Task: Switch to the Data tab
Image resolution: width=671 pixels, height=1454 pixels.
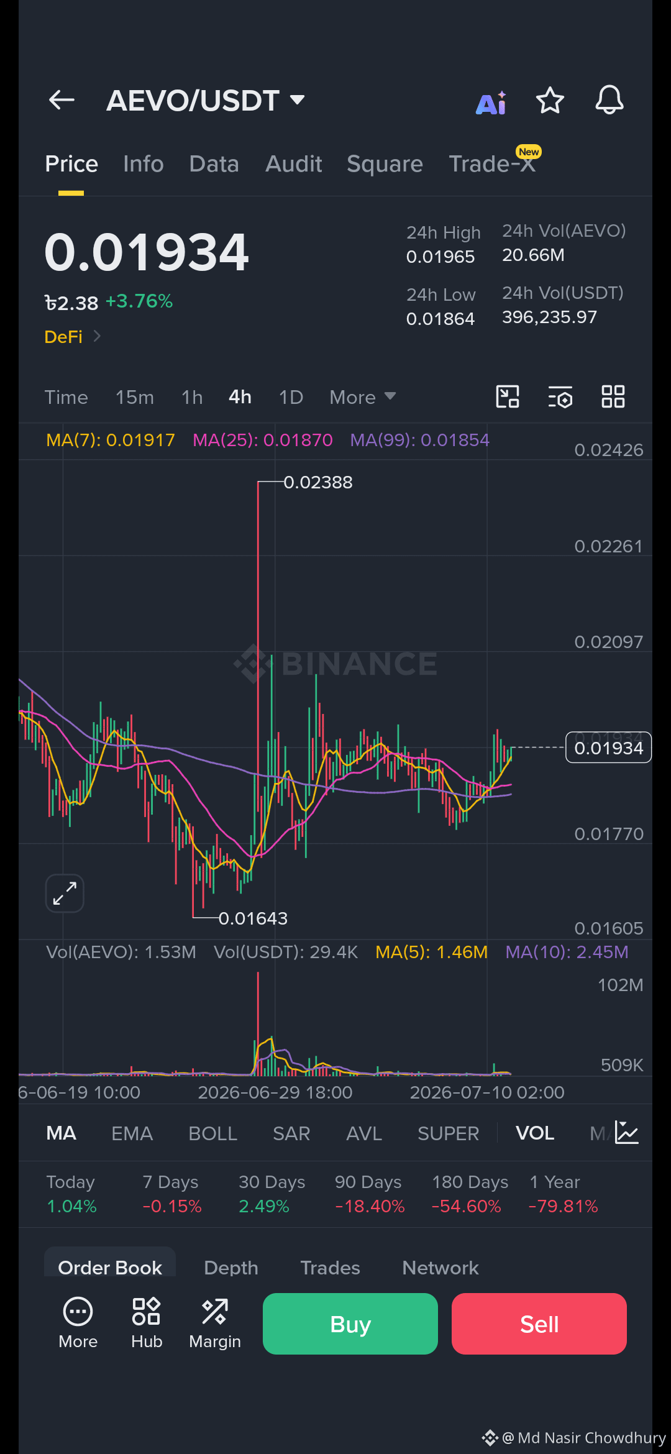Action: [x=214, y=164]
